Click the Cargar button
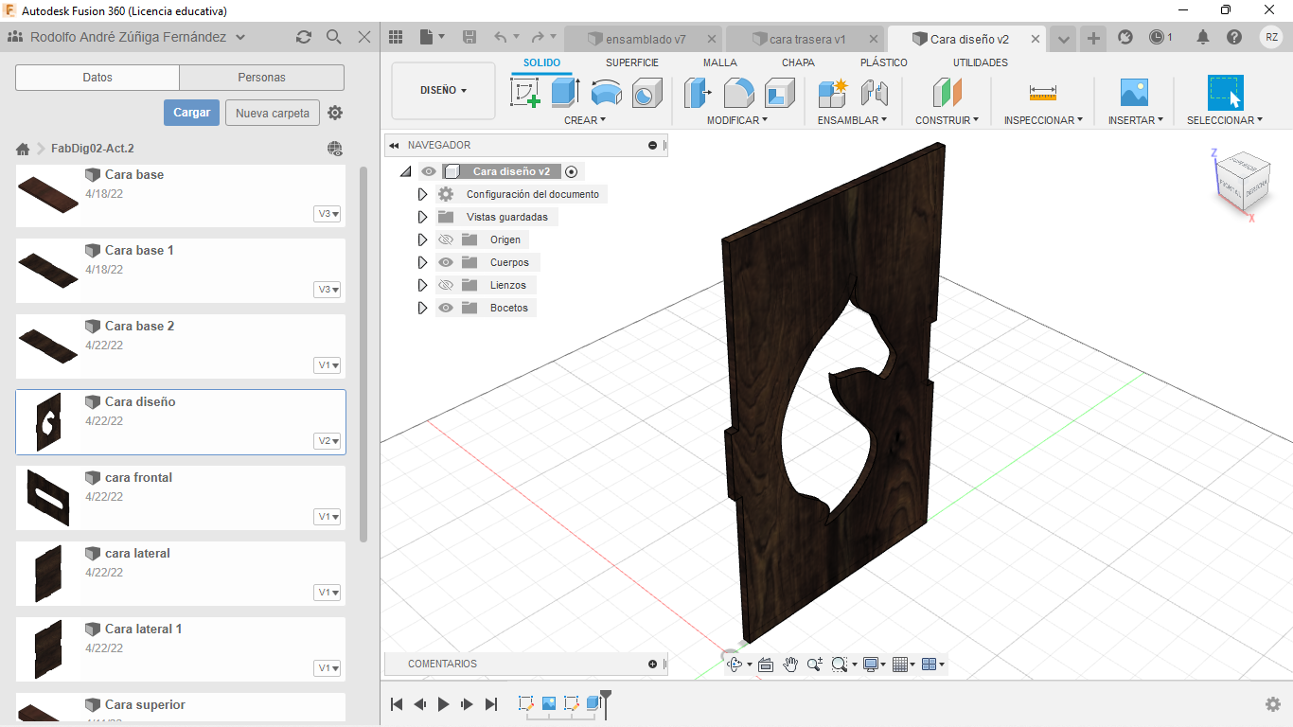The height and width of the screenshot is (727, 1293). tap(191, 113)
